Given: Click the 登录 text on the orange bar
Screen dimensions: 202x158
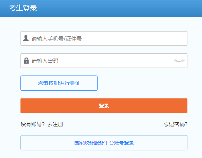Looking at the screenshot, I should (x=104, y=106).
